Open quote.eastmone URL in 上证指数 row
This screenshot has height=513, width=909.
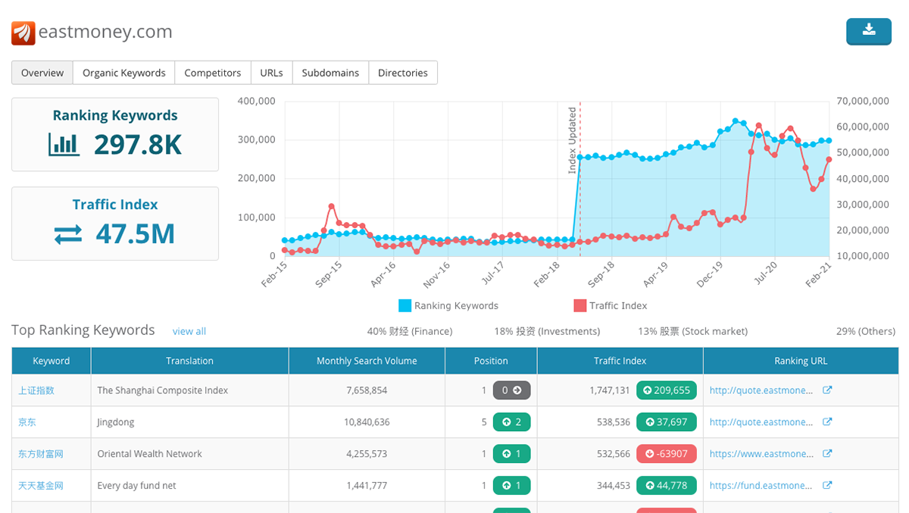[762, 390]
